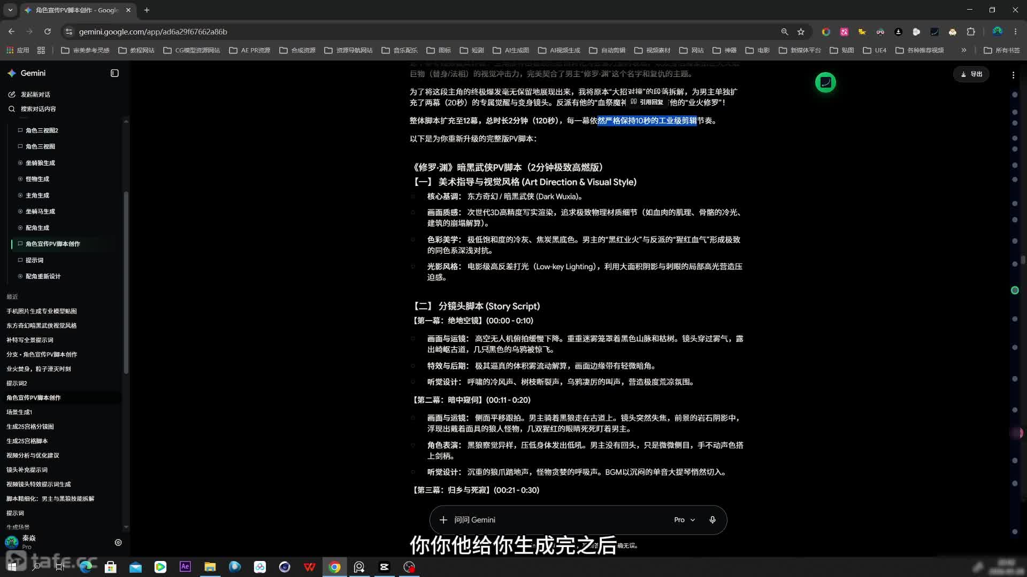Click the 导出 export button
Image resolution: width=1027 pixels, height=577 pixels.
point(971,74)
